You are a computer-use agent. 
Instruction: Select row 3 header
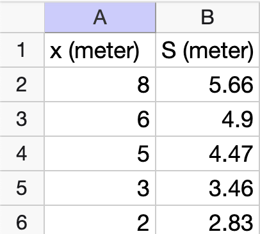22,119
